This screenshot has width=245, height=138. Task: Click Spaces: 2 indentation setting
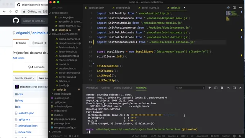point(173,136)
